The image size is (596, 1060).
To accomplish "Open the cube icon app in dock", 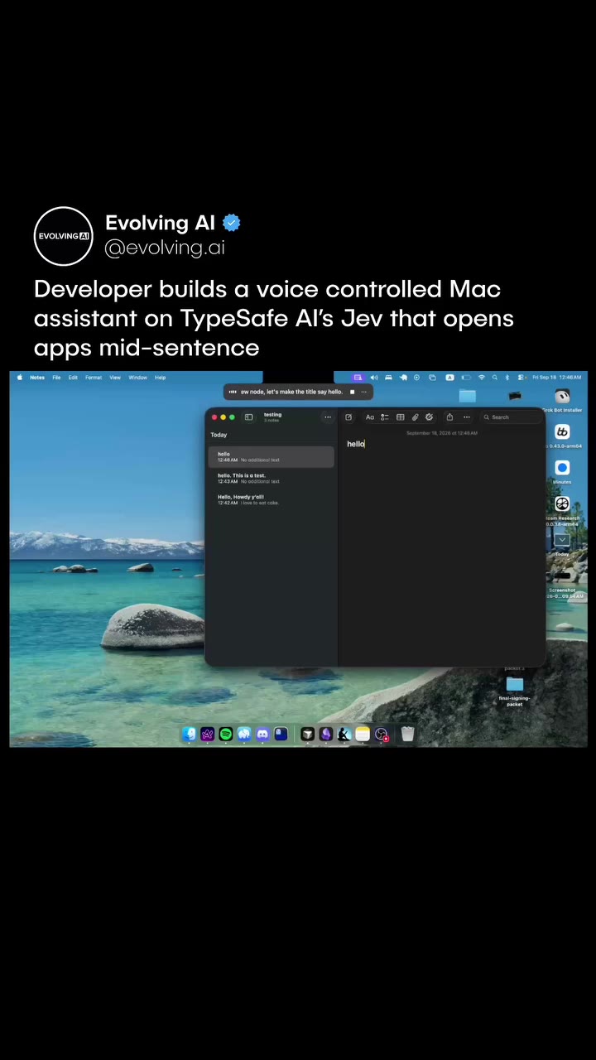I will (x=308, y=734).
